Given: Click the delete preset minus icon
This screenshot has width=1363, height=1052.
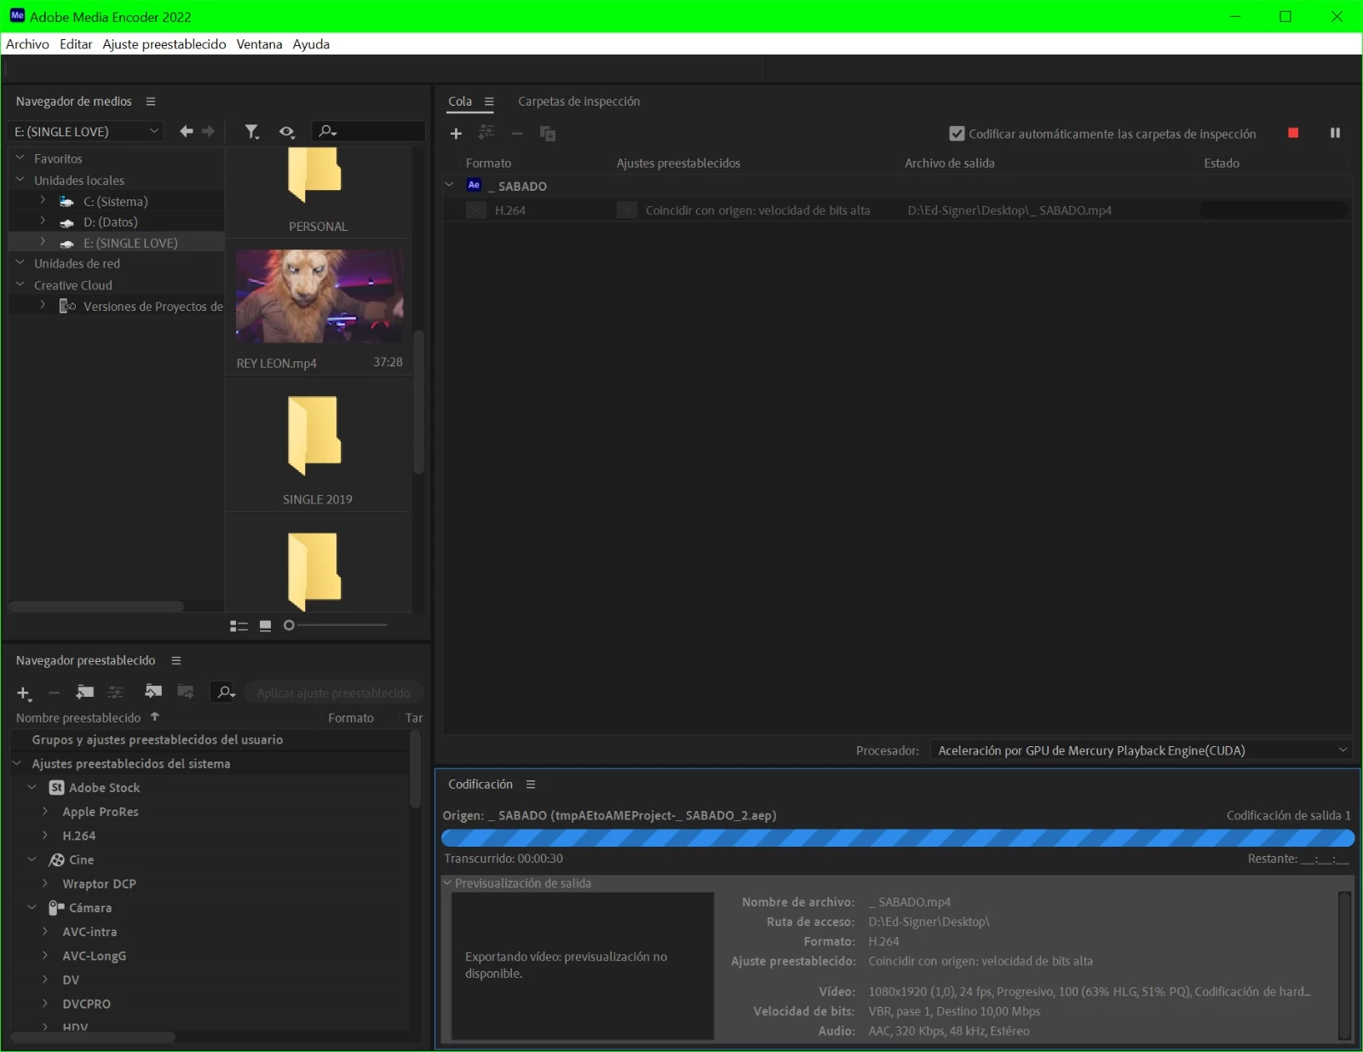Looking at the screenshot, I should (54, 693).
